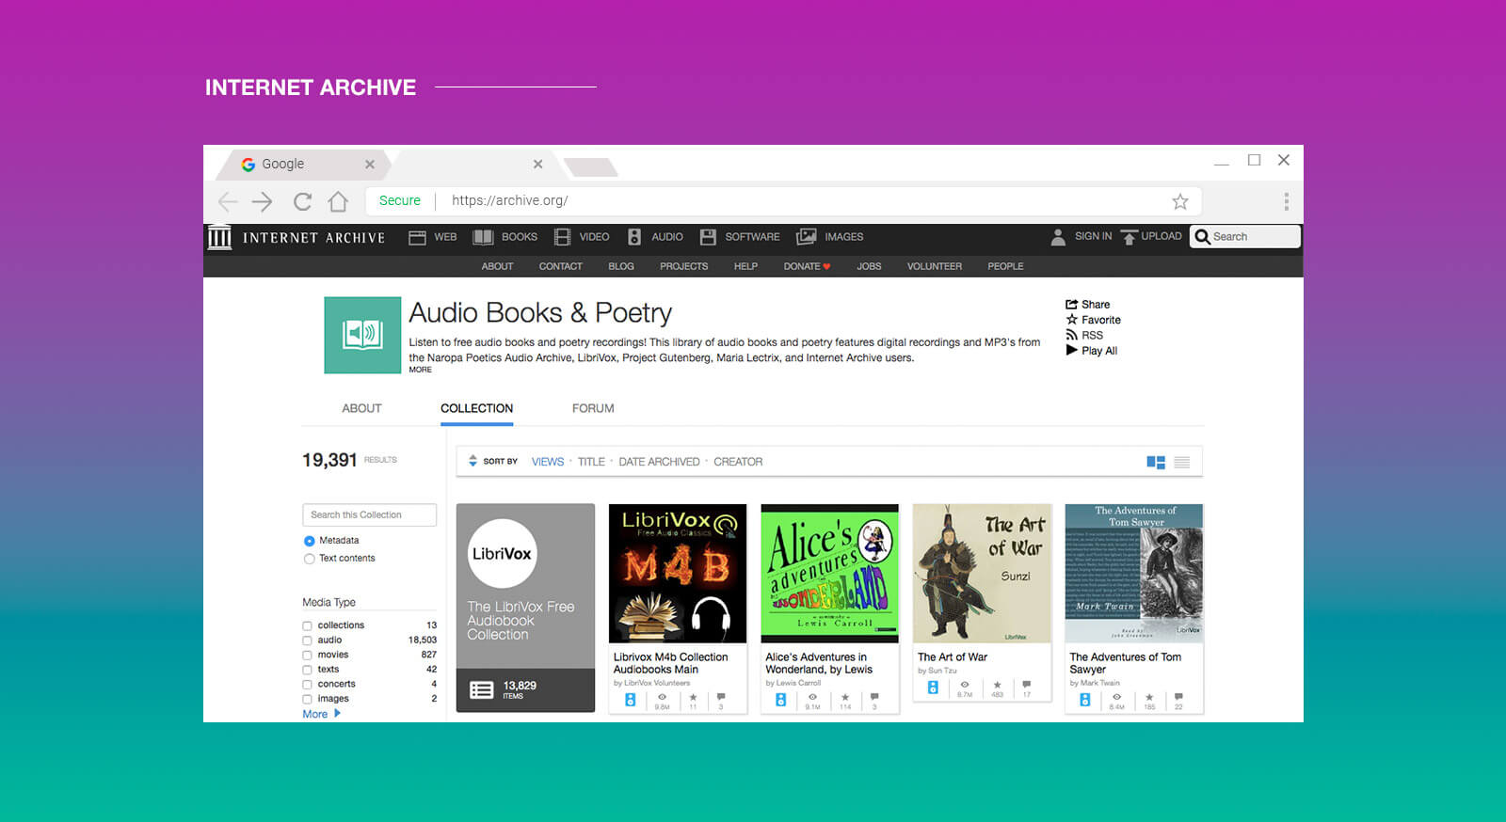The width and height of the screenshot is (1506, 822).
Task: Click the bookmark star in address bar
Action: (1179, 201)
